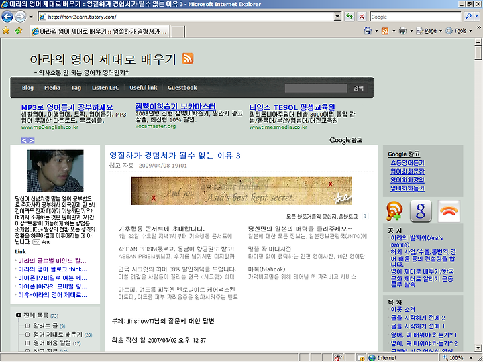Open post title 영절하가 경험서가 될수 없는 이유 3

pos(175,155)
